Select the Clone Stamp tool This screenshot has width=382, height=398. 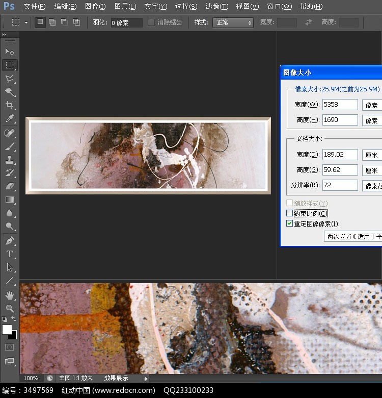(10, 160)
